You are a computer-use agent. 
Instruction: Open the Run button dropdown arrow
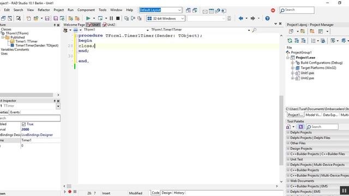tap(94, 18)
